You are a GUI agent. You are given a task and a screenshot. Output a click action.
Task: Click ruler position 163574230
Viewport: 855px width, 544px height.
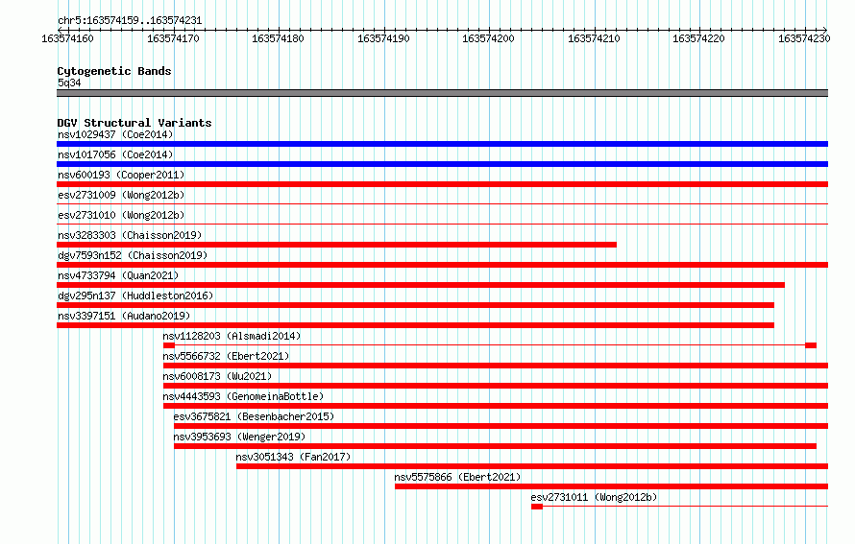click(804, 38)
